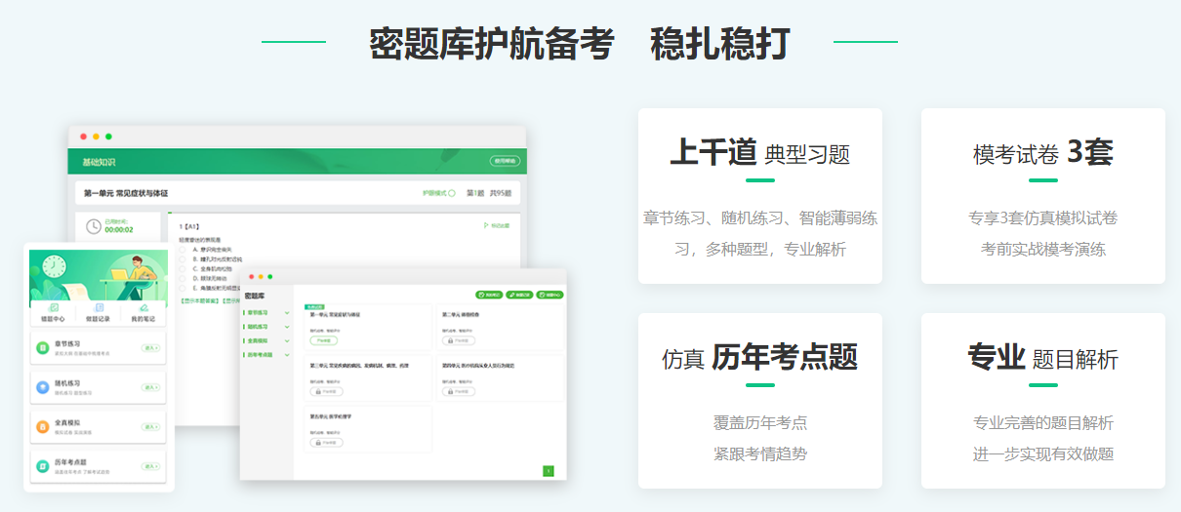1181x512 pixels.
Task: Click the green page number 1 button
Action: 549,471
